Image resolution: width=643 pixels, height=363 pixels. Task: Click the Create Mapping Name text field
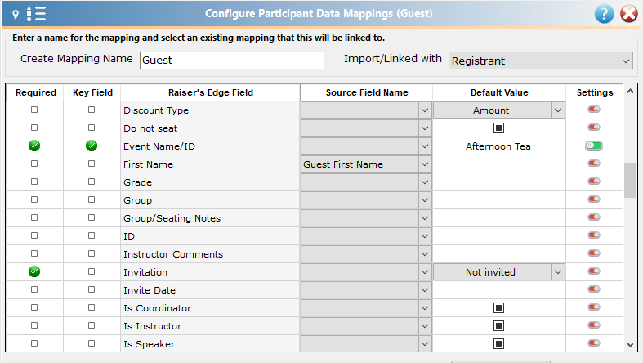point(232,60)
